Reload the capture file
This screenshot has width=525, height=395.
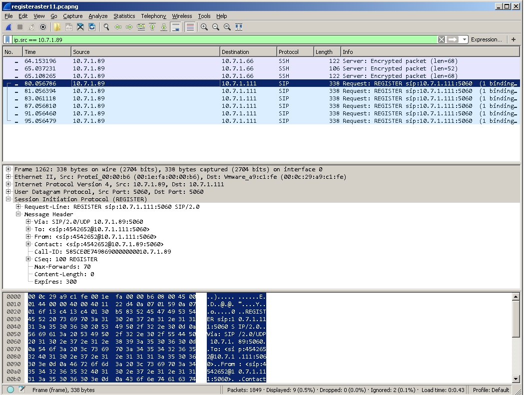(92, 27)
